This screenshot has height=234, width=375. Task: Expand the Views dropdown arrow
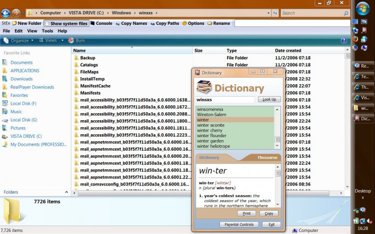click(62, 40)
